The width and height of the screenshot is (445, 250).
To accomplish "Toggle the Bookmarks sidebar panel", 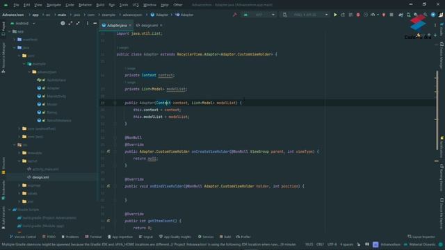I will click(x=3, y=190).
